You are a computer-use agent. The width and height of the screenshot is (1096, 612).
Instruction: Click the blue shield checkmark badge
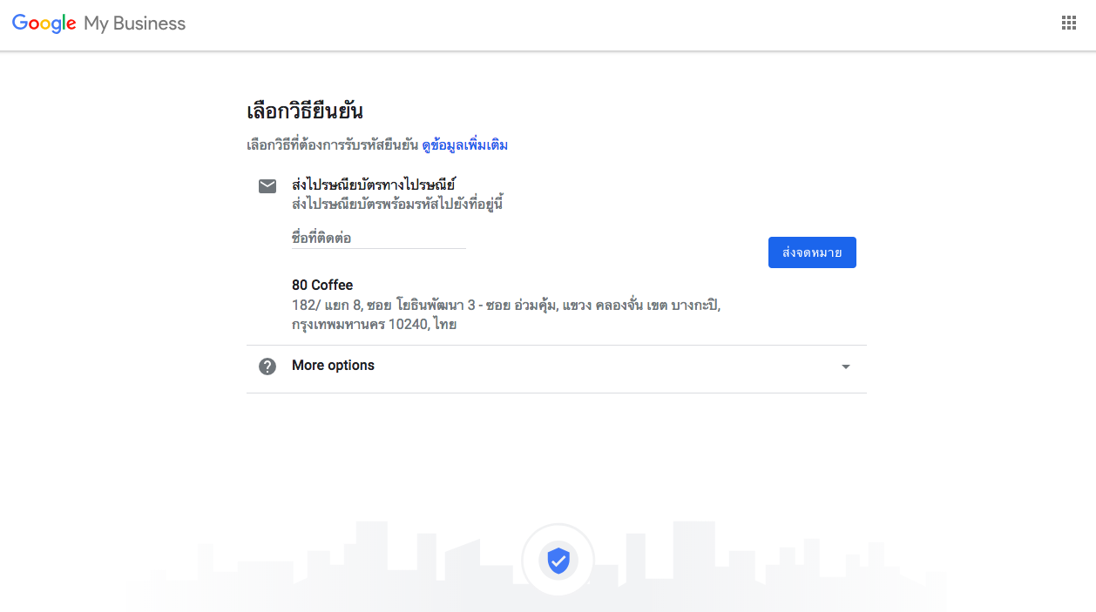coord(558,560)
